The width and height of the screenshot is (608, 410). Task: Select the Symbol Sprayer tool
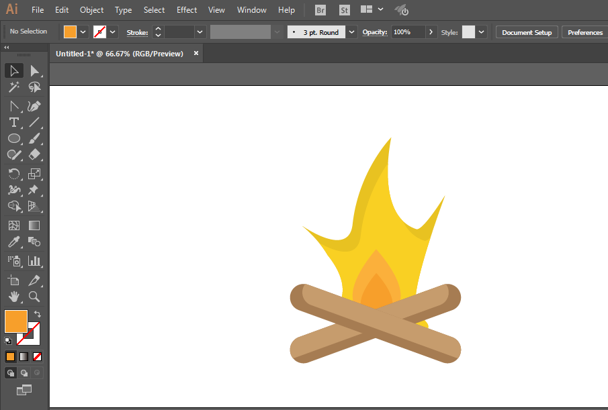pos(14,261)
